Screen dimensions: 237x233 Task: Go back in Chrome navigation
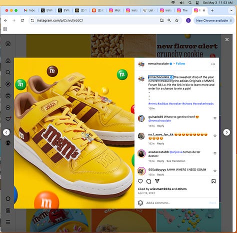5,20
